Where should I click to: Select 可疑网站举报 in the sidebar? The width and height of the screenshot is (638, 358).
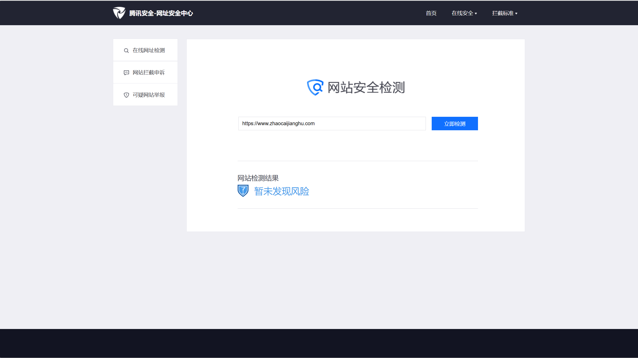point(149,95)
